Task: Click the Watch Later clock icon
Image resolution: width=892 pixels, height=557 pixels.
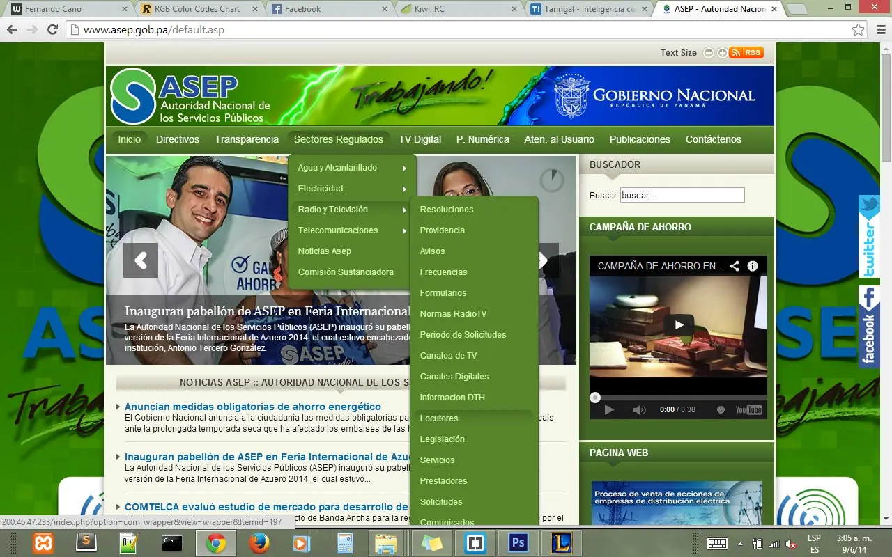Action: click(x=721, y=409)
